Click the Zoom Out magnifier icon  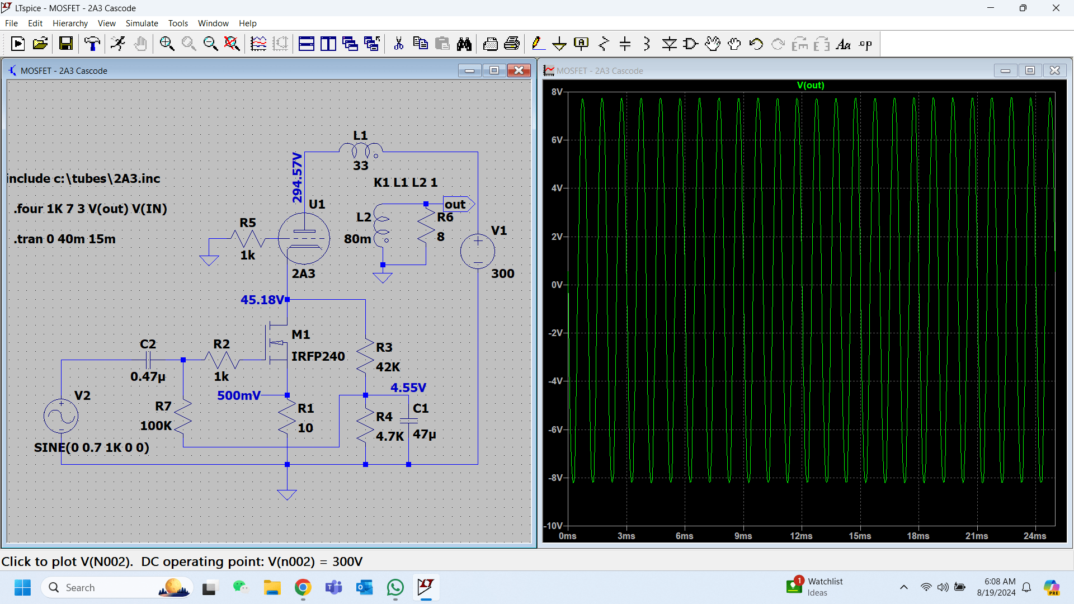click(x=210, y=44)
